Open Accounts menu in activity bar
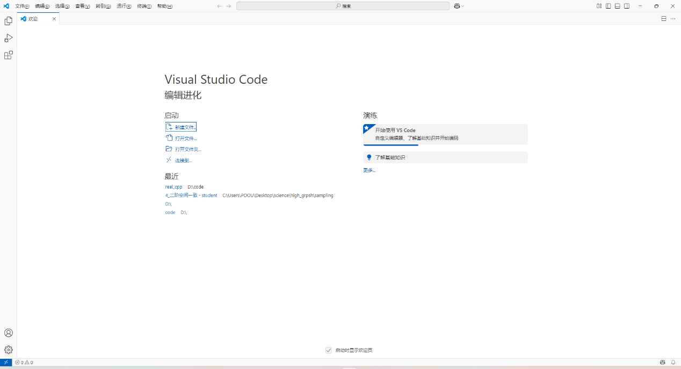The width and height of the screenshot is (681, 369). point(8,333)
